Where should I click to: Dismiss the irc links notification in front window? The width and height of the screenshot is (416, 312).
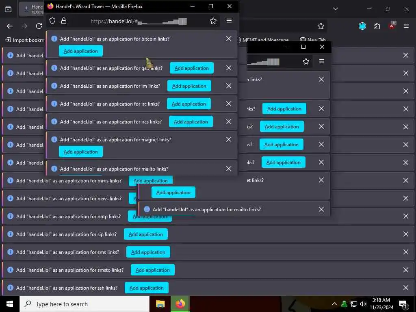point(229,104)
